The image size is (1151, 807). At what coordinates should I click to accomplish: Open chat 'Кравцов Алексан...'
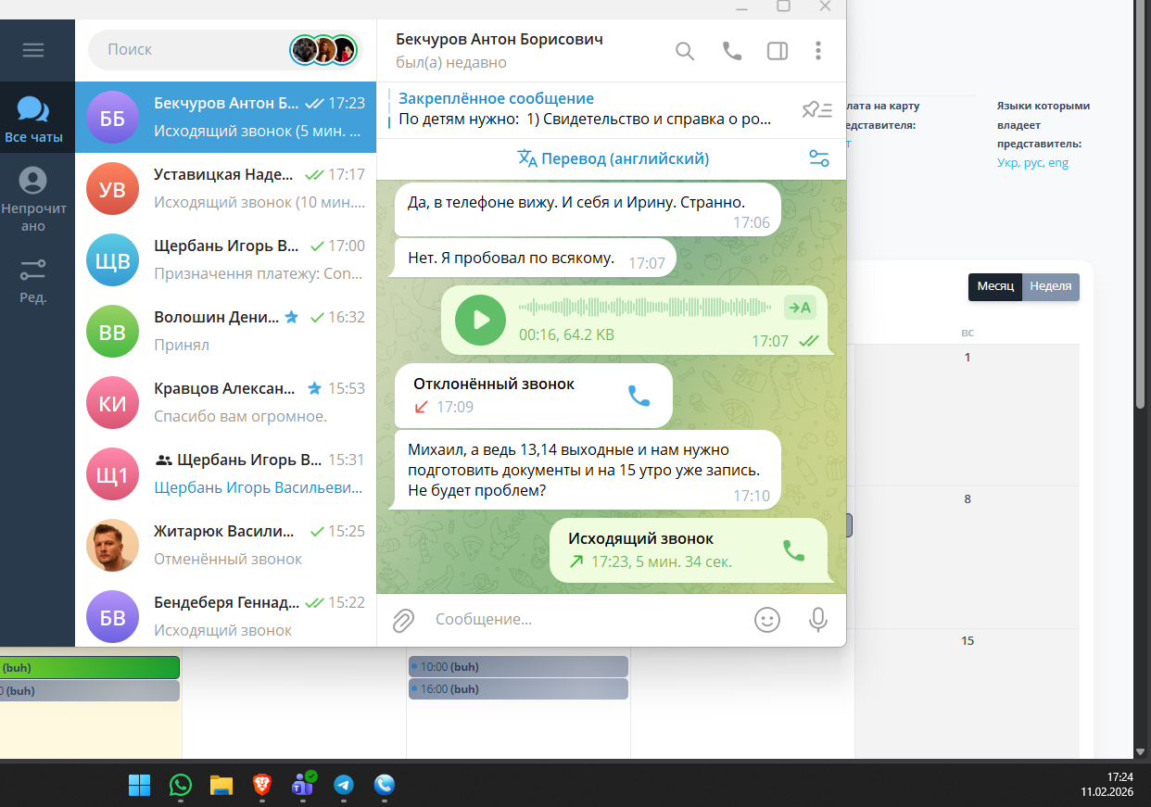point(225,403)
